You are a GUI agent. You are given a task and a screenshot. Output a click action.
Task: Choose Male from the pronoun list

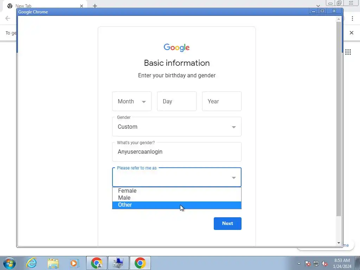click(x=177, y=198)
